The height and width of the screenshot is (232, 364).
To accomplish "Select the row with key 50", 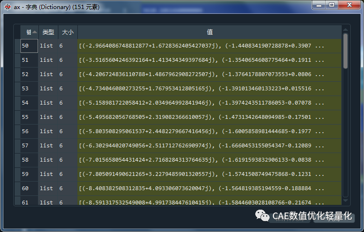I will [28, 46].
